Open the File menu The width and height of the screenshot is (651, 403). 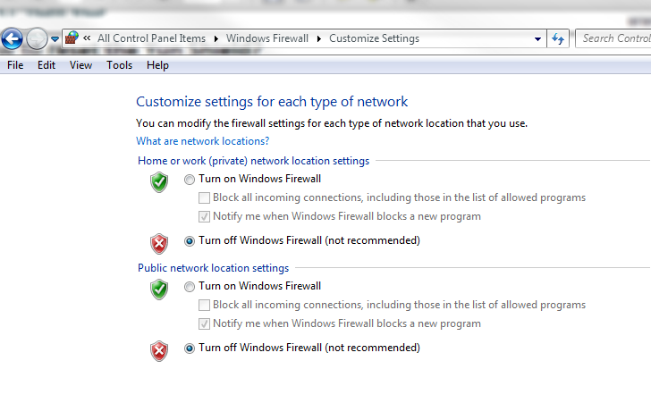[x=15, y=65]
